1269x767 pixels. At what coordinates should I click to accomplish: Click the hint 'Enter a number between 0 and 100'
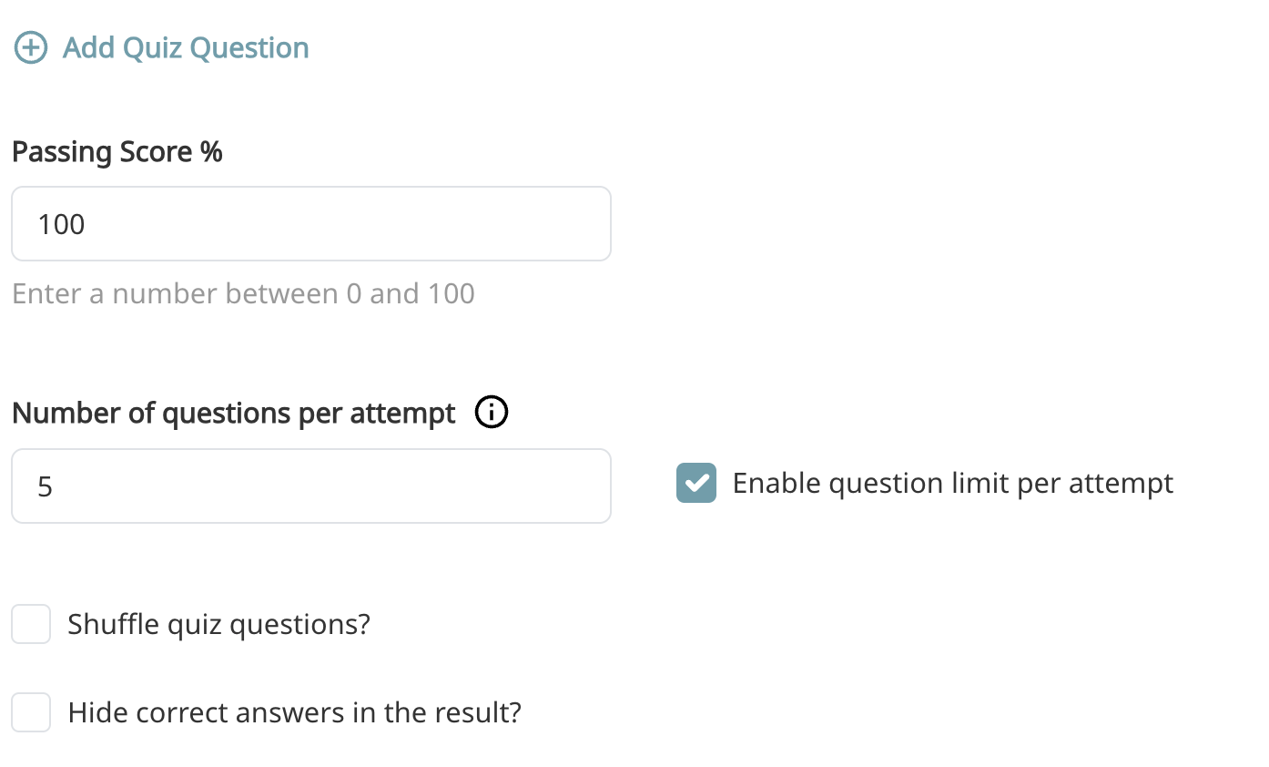tap(243, 293)
